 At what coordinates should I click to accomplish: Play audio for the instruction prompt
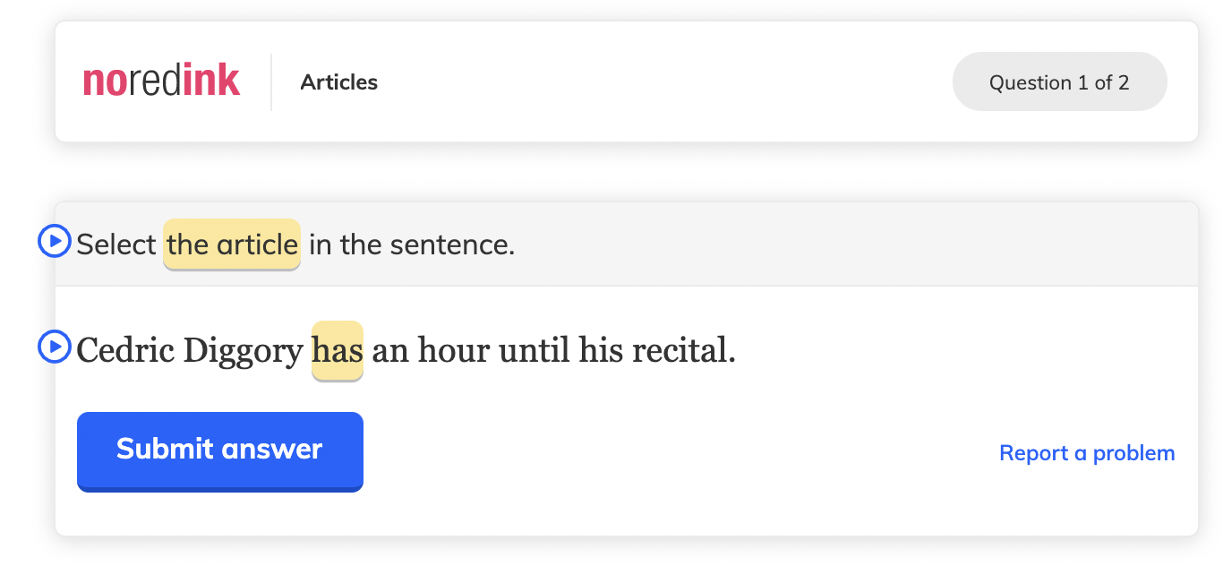[55, 241]
